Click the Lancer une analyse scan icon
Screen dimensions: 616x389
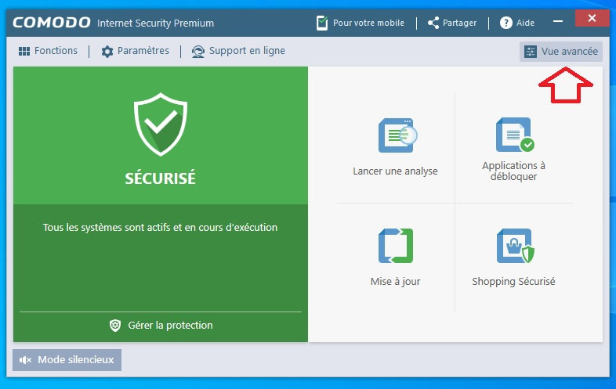tap(397, 135)
